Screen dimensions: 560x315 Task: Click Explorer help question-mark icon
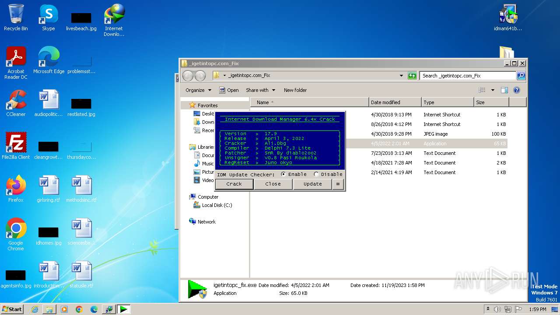pyautogui.click(x=516, y=90)
